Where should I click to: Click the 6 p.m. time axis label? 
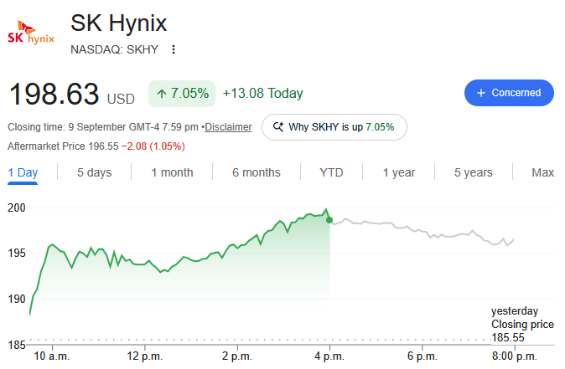422,356
